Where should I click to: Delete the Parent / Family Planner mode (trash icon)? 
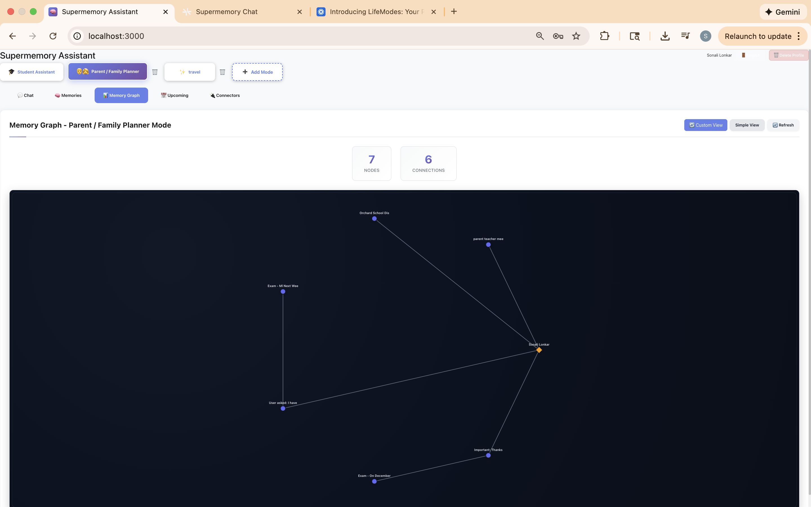point(155,72)
